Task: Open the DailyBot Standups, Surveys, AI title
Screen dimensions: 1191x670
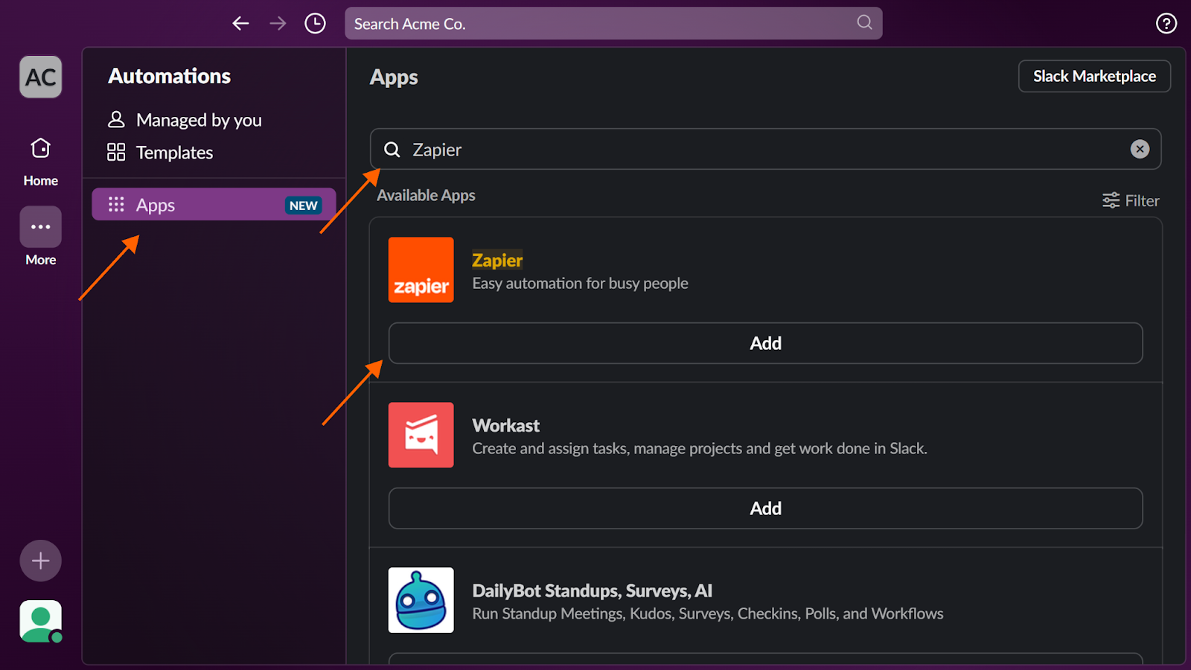Action: pos(593,590)
